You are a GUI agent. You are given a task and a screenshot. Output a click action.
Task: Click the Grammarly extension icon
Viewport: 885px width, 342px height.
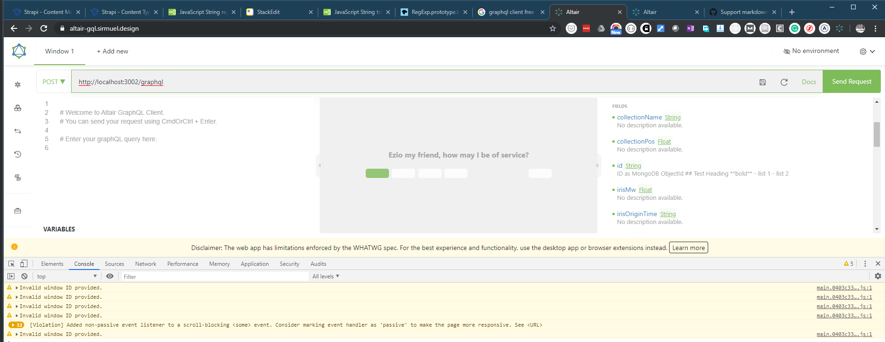[x=795, y=28]
